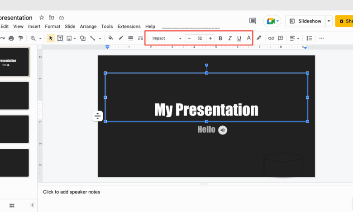Click the My Presentation title text
The width and height of the screenshot is (353, 212).
206,110
